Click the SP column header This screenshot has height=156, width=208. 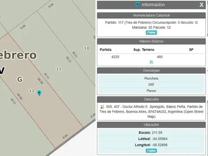[191, 50]
